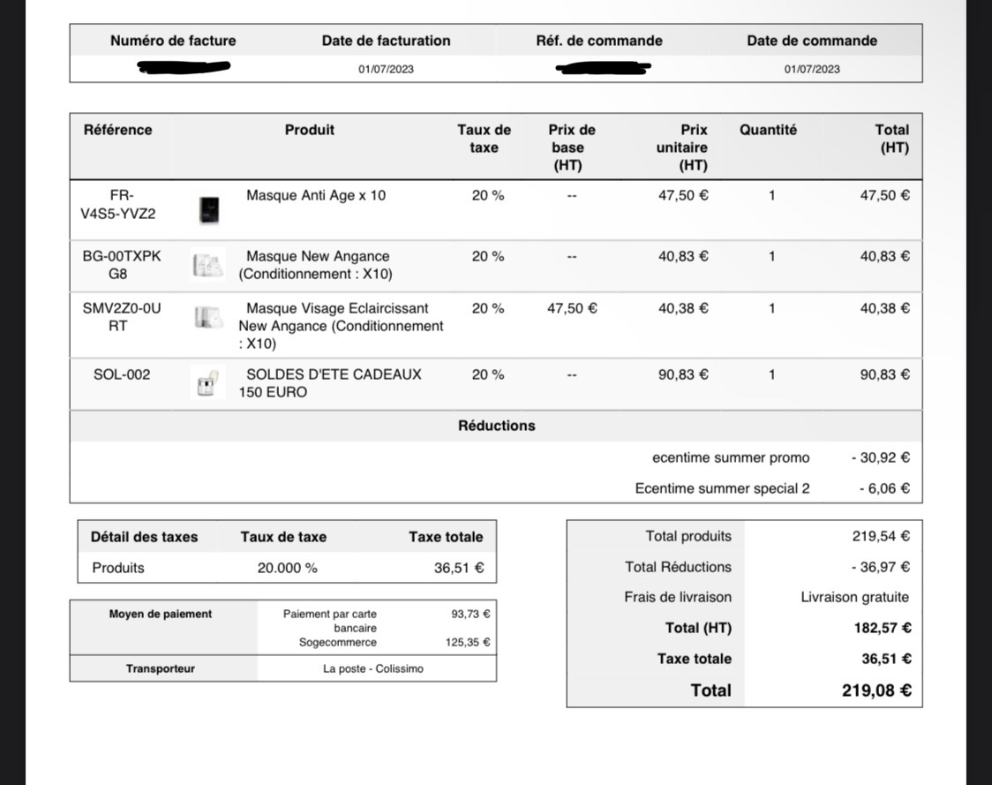Click the Masque New Angance product thumbnail
The width and height of the screenshot is (992, 785).
click(207, 265)
